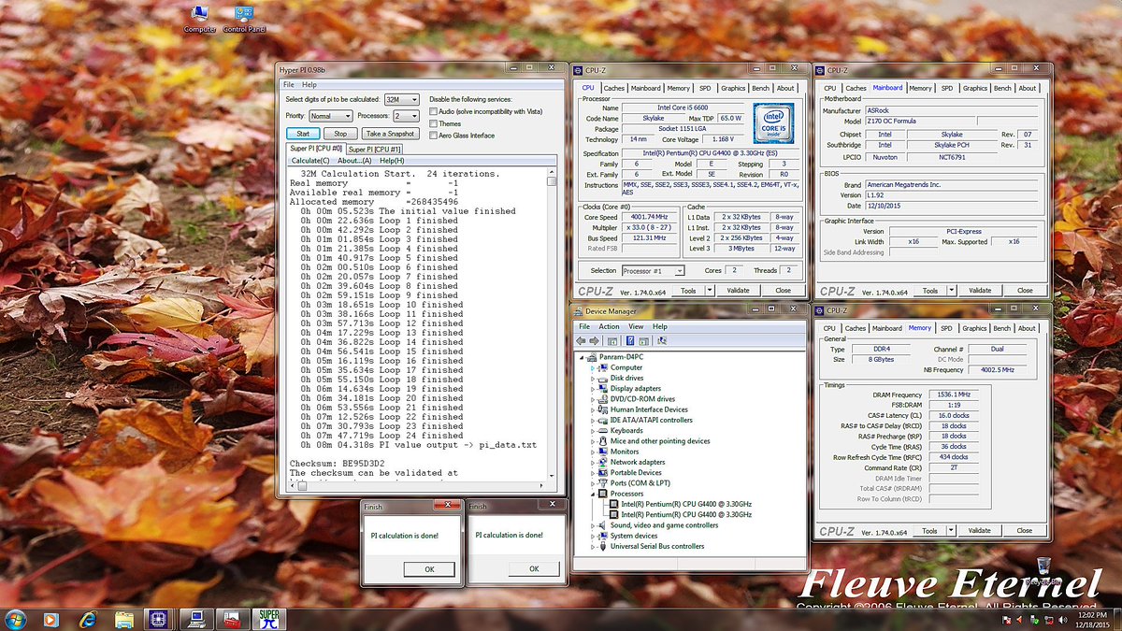
Task: Collapse the Processors node in Device Manager
Action: pyautogui.click(x=592, y=494)
